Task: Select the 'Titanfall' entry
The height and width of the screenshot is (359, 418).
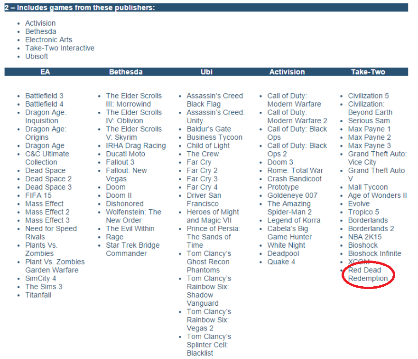Action: click(38, 295)
